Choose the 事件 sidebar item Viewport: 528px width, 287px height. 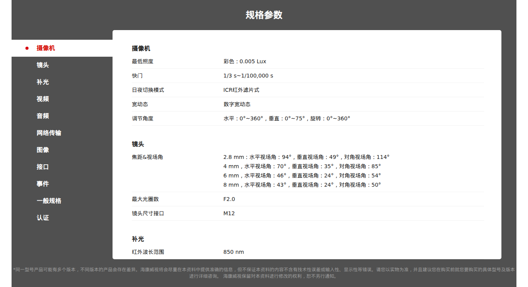click(x=62, y=184)
